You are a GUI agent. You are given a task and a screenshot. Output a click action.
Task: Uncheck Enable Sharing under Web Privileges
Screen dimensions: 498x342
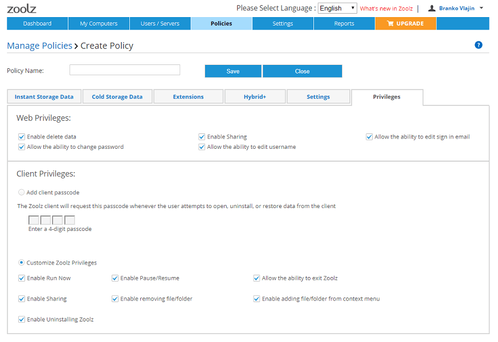pos(202,137)
